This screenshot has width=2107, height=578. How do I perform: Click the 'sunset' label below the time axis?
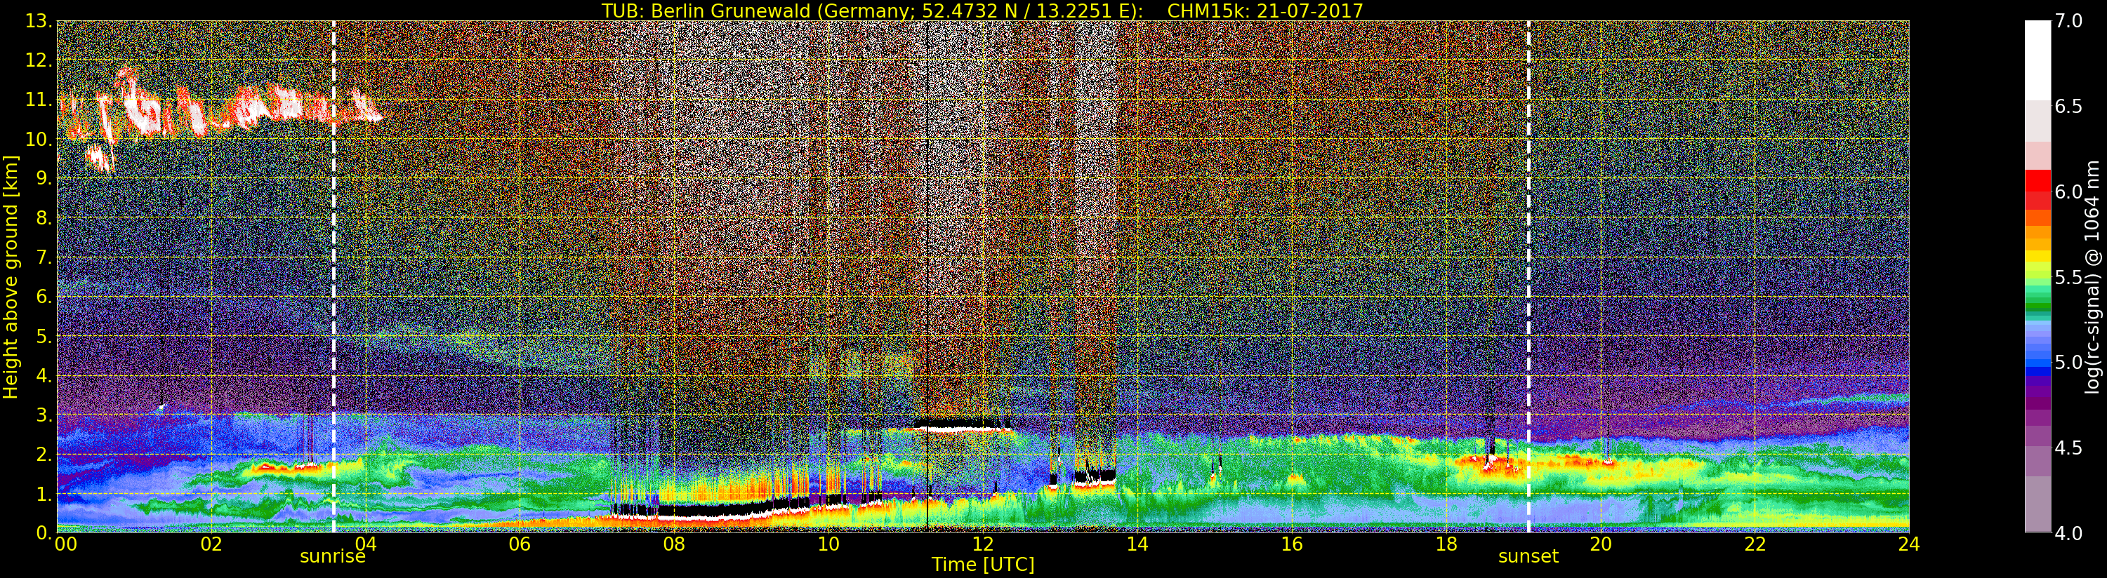[1528, 557]
